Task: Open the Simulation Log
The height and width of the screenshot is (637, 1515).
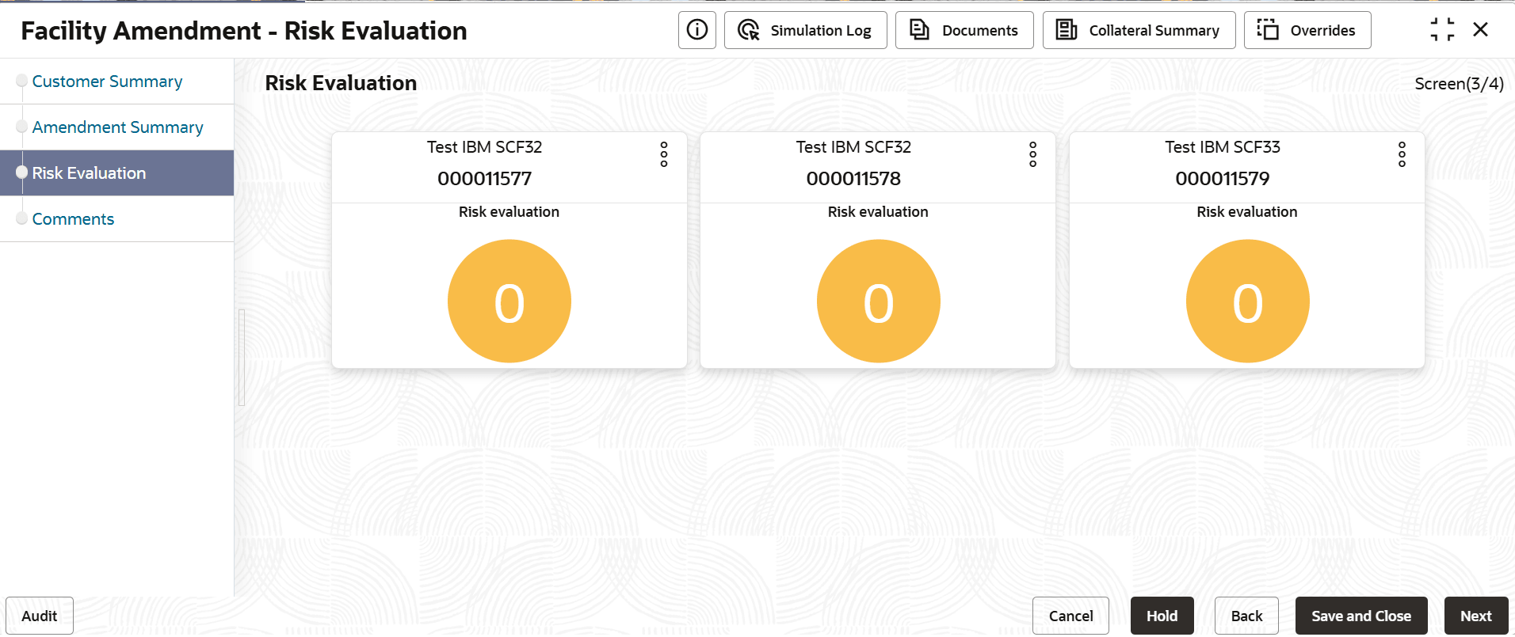Action: [805, 30]
